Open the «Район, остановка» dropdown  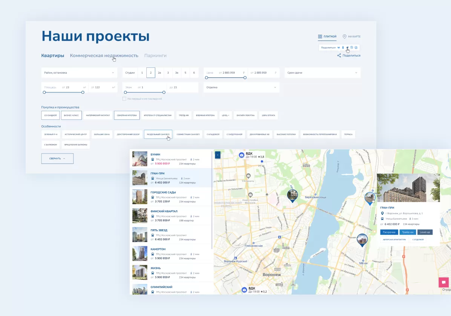[79, 73]
